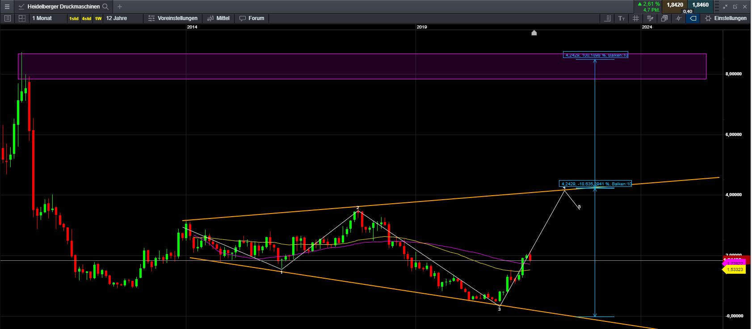752x329 pixels.
Task: Open Einstellungen chart settings
Action: tap(726, 18)
